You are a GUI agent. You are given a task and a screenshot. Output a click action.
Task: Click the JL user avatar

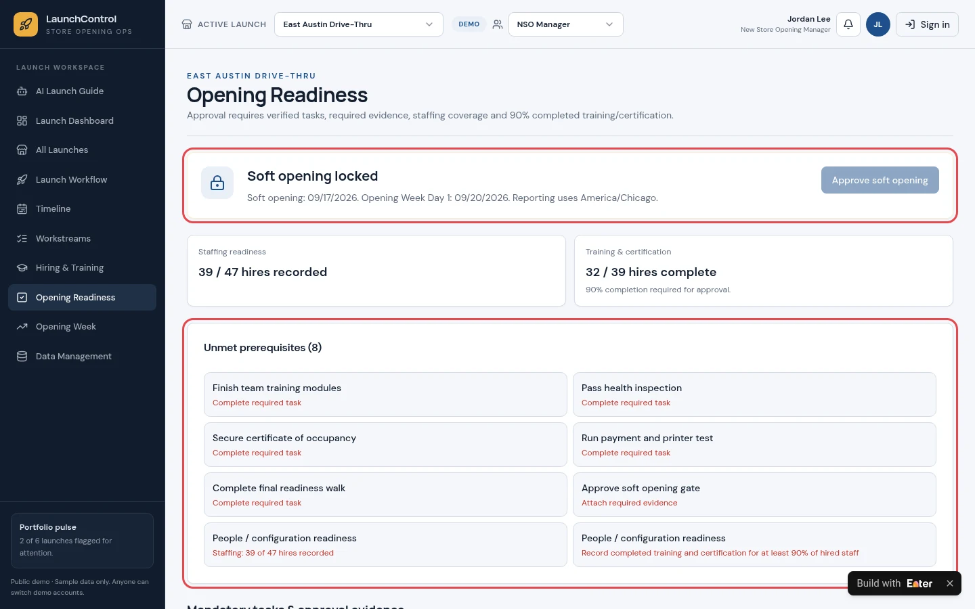[x=878, y=24]
